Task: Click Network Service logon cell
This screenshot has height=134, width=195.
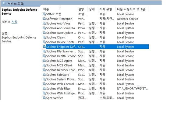Action: [x=127, y=19]
